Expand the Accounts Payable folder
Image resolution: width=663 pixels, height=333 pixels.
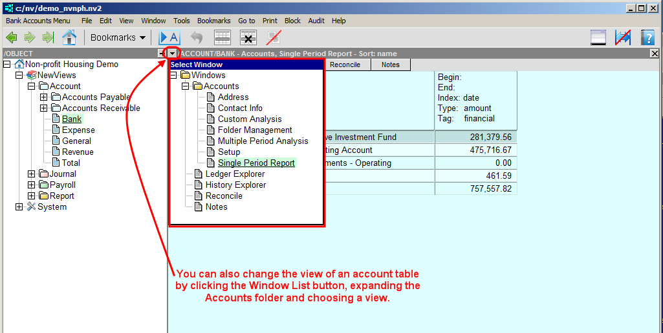pyautogui.click(x=44, y=97)
